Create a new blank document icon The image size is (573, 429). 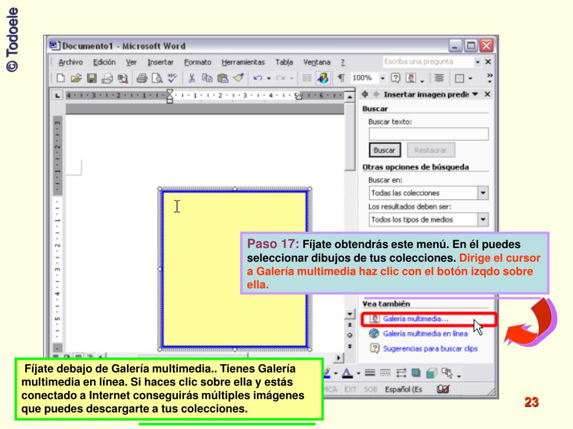(60, 78)
